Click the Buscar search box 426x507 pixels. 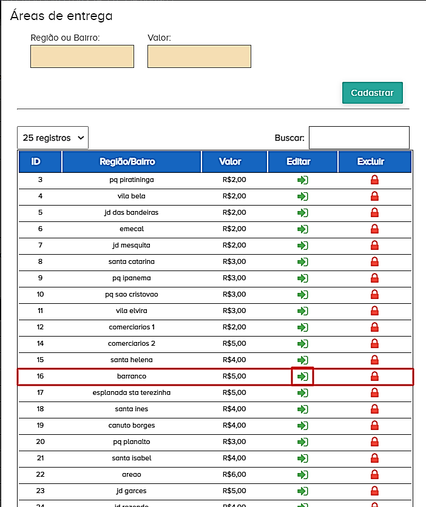pos(359,138)
